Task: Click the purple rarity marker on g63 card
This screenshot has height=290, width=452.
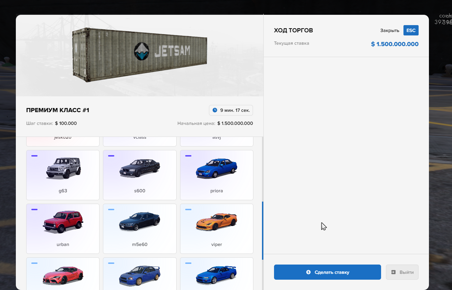Action: [x=34, y=156]
